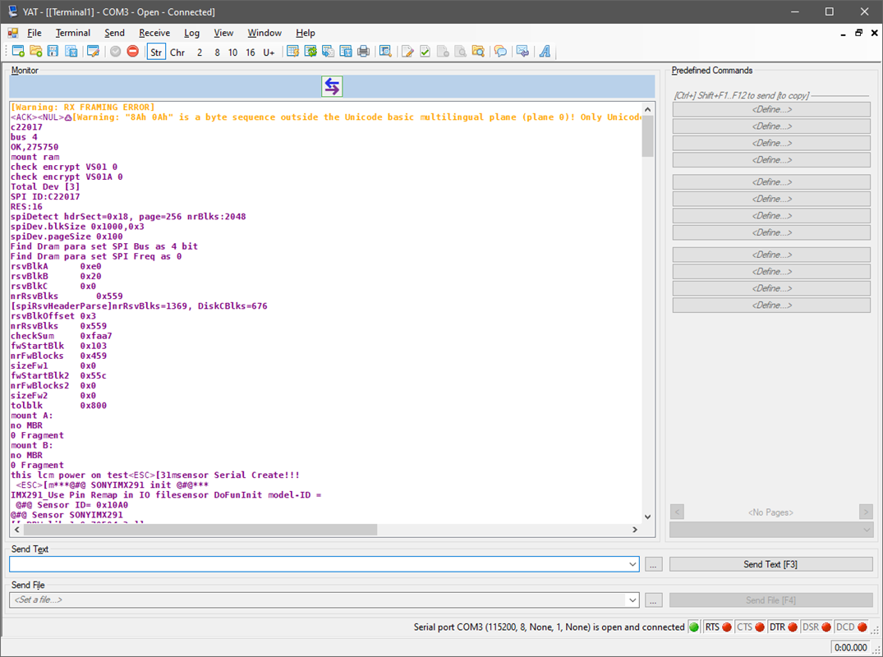The width and height of the screenshot is (883, 657).
Task: Click the DCD status indicator
Action: tap(851, 627)
